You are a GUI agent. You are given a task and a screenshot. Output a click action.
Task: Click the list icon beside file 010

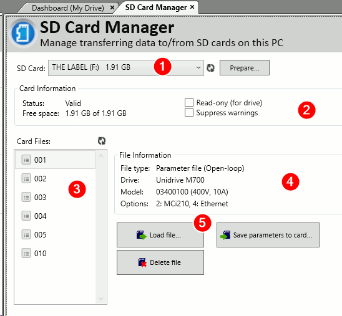(x=26, y=254)
